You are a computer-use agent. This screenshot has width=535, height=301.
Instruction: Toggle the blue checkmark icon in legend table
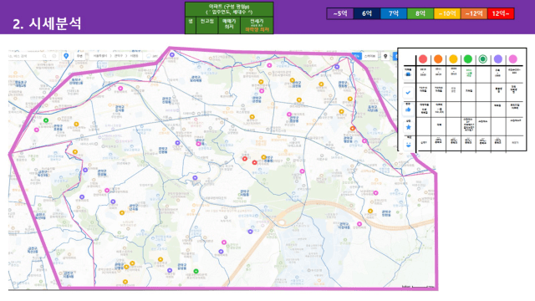pos(409,93)
